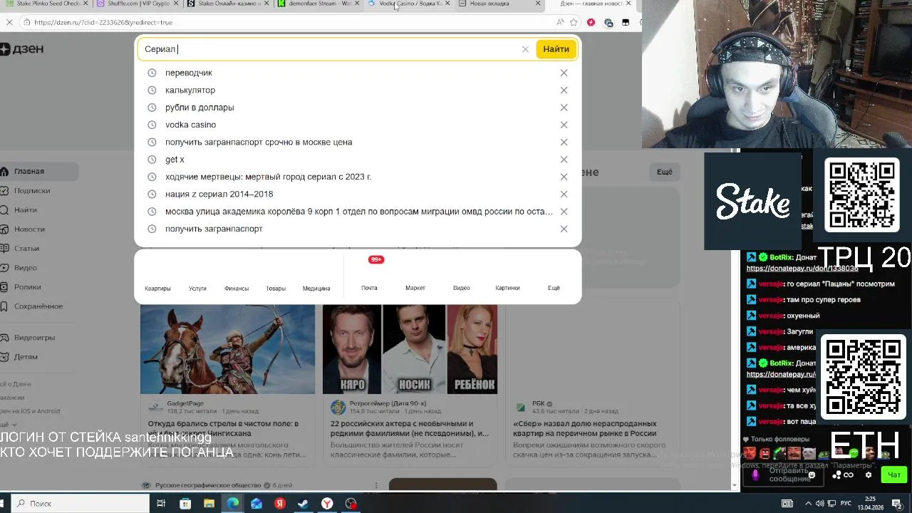Click the clock icon beside переводчик
The height and width of the screenshot is (513, 912).
152,73
